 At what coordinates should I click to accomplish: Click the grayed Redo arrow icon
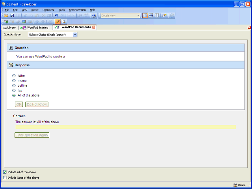[62, 16]
